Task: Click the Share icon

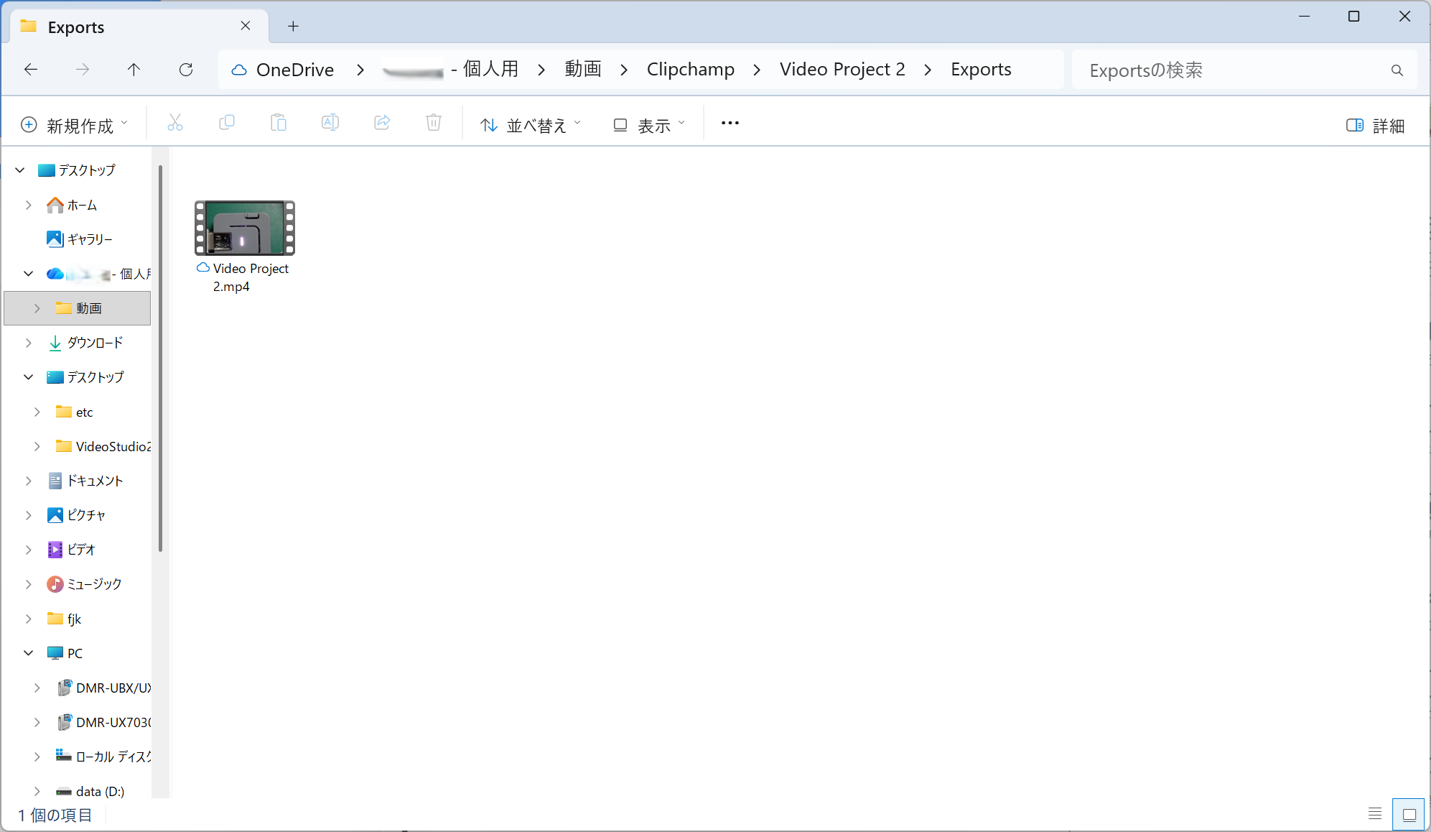Action: (x=382, y=124)
